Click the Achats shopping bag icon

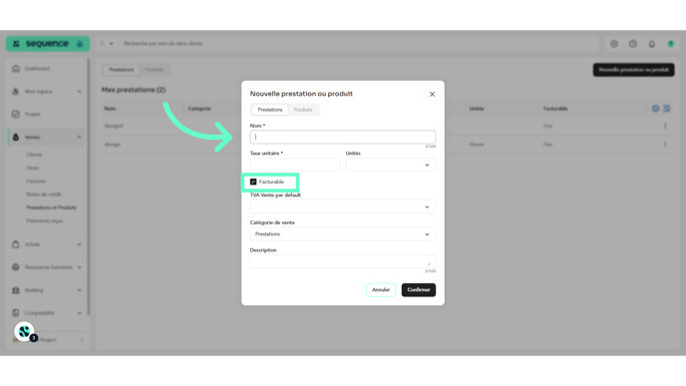click(x=16, y=244)
